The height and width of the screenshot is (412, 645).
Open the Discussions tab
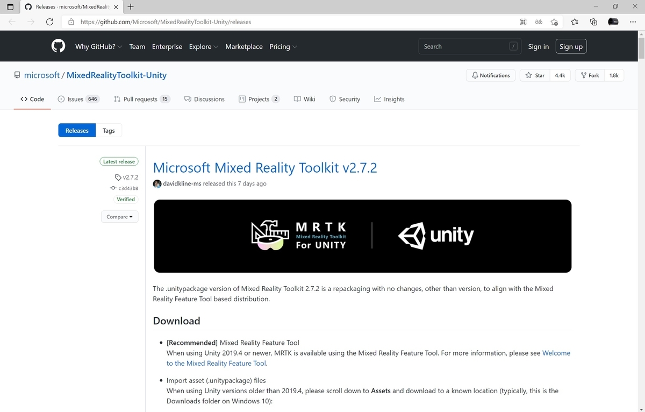tap(204, 99)
